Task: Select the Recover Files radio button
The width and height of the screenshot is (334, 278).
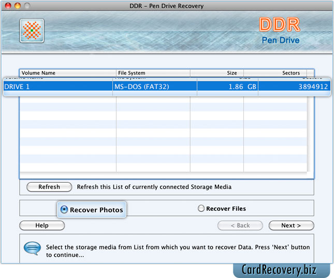Action: (x=201, y=208)
